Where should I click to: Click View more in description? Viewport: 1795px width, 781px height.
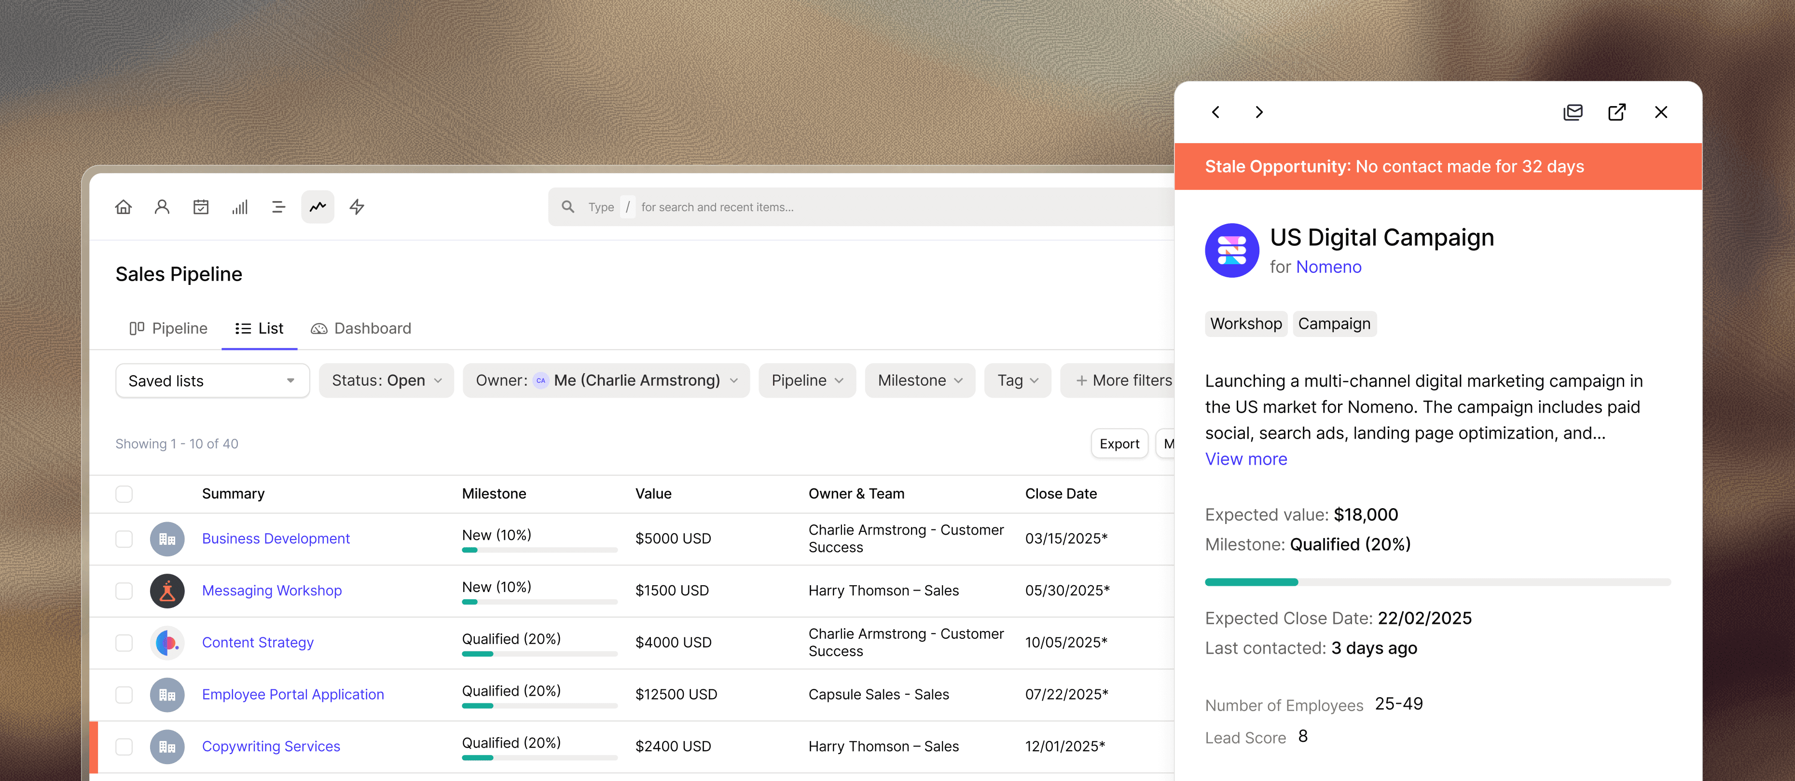[x=1246, y=458]
